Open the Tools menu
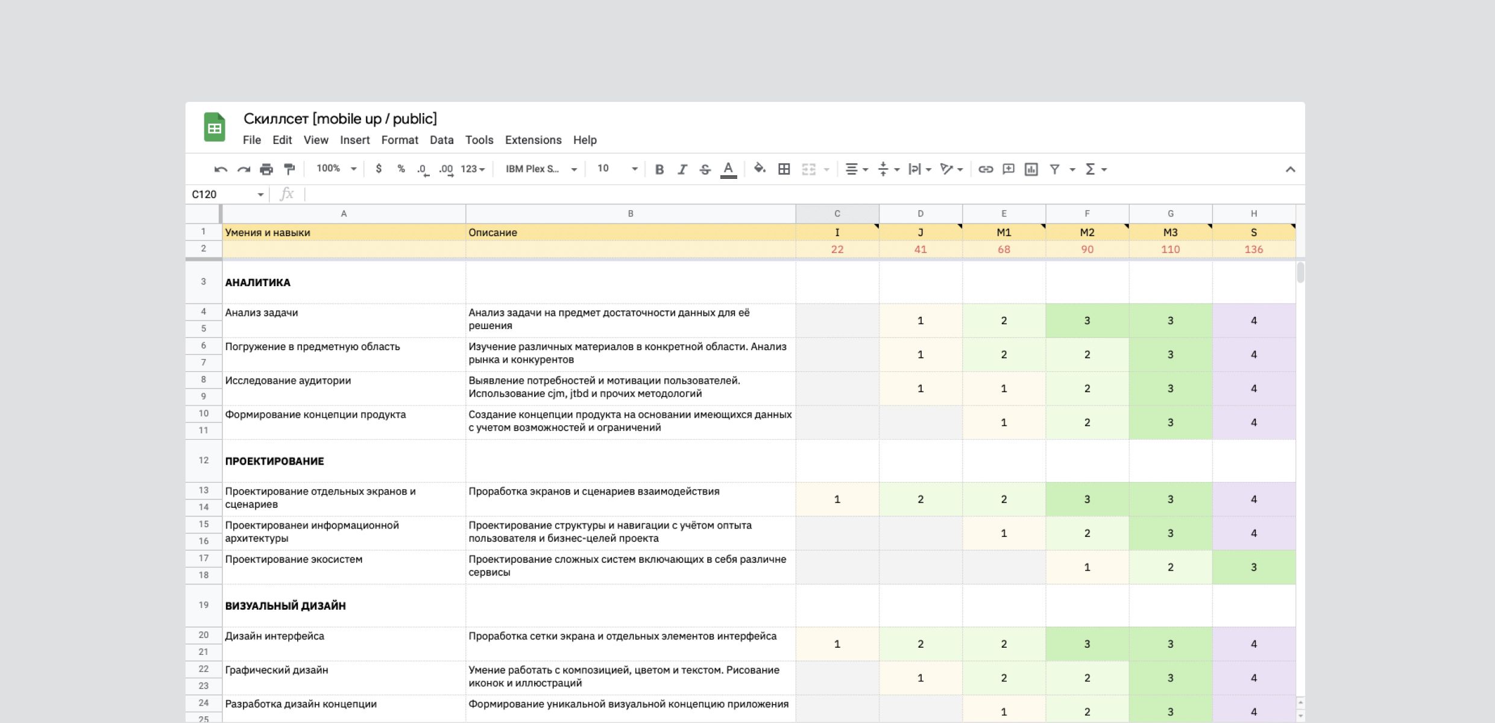Image resolution: width=1495 pixels, height=723 pixels. click(479, 140)
